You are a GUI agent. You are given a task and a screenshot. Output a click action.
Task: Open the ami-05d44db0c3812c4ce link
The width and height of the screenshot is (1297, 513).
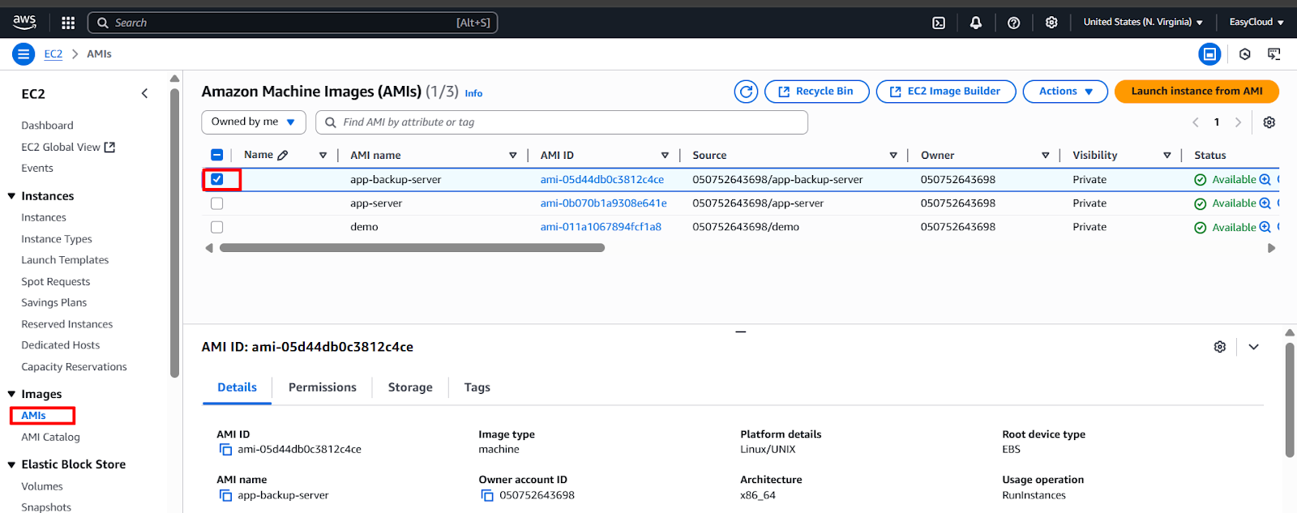coord(602,180)
